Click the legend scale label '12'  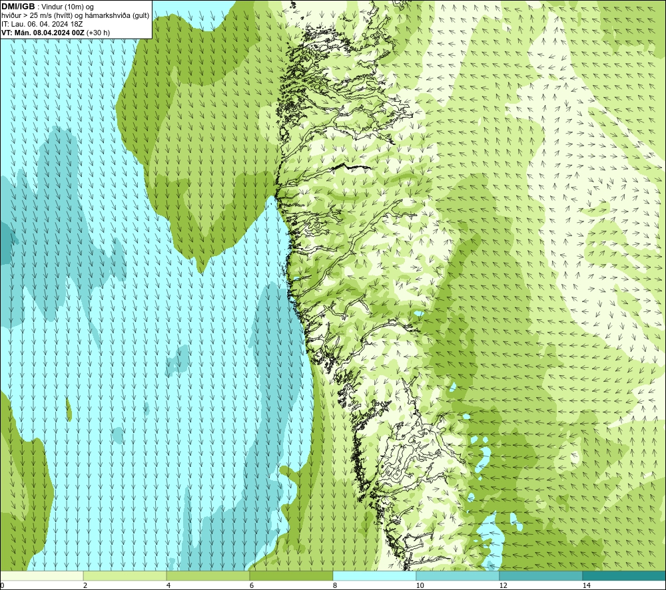(x=503, y=586)
